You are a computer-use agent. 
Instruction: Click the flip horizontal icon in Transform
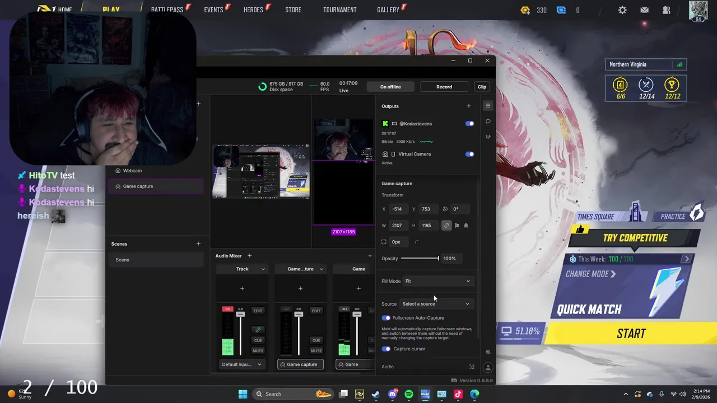pyautogui.click(x=457, y=226)
